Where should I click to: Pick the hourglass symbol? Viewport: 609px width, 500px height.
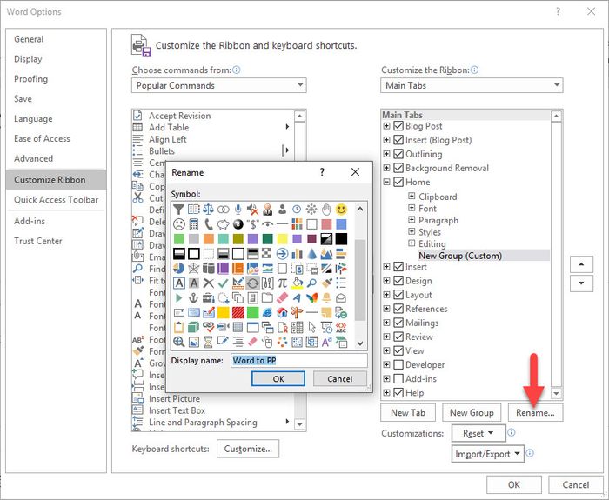pos(208,342)
